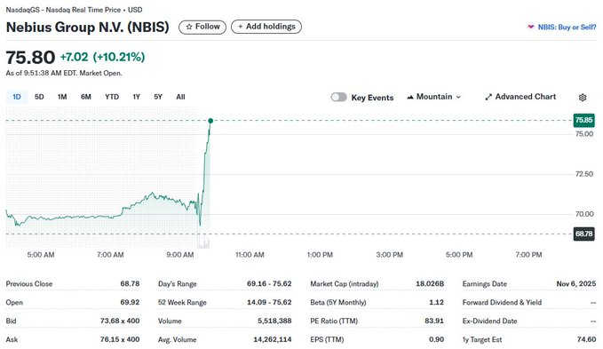Click the expand arrows icon for Advanced Chart
603x349 pixels.
(488, 97)
